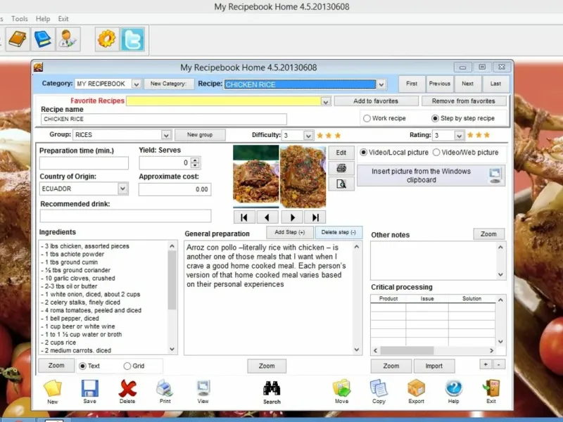Click the Next recipe button
The image size is (563, 422).
[x=467, y=84]
